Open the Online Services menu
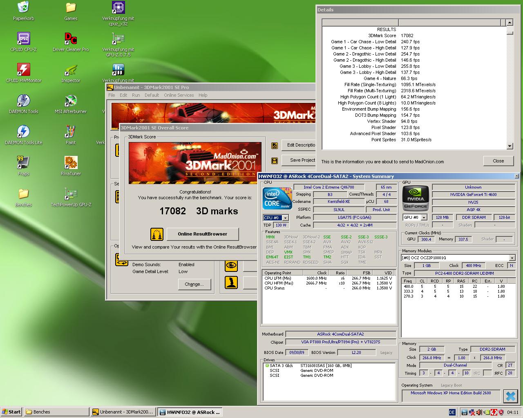The height and width of the screenshot is (418, 523). pos(179,95)
